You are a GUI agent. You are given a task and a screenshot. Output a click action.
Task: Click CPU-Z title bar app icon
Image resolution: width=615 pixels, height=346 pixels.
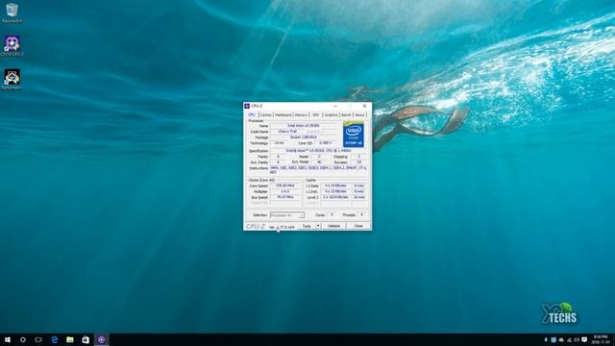[x=247, y=106]
